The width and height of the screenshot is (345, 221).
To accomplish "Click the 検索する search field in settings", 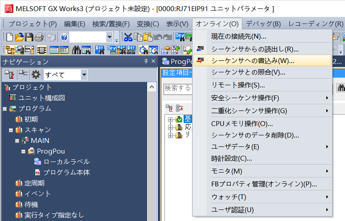I will (177, 88).
